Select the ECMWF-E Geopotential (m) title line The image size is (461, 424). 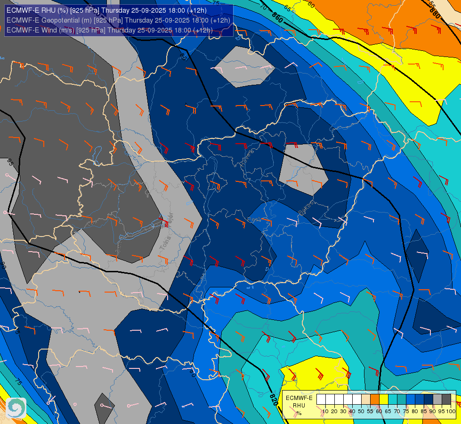118,20
